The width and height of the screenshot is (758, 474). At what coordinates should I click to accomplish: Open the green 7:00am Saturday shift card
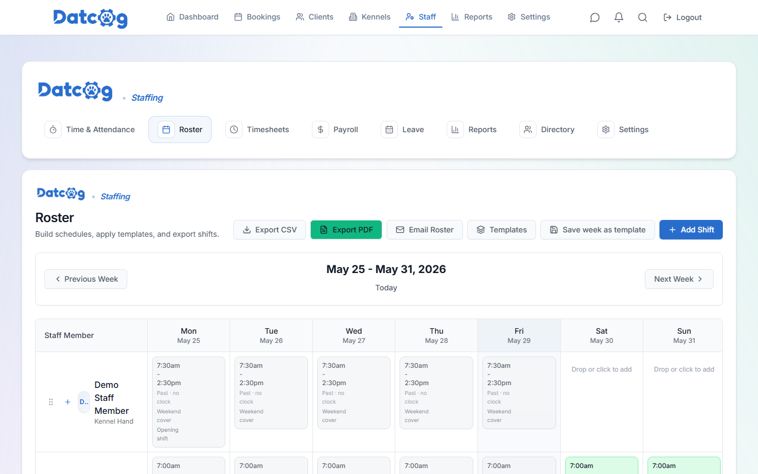click(x=602, y=465)
